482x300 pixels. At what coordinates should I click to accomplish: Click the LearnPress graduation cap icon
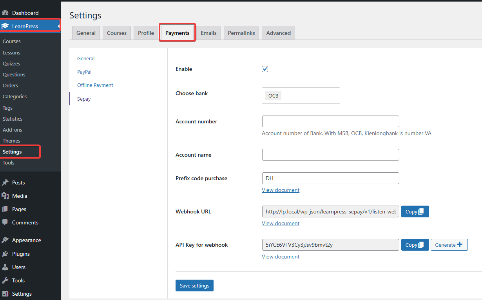click(x=5, y=26)
